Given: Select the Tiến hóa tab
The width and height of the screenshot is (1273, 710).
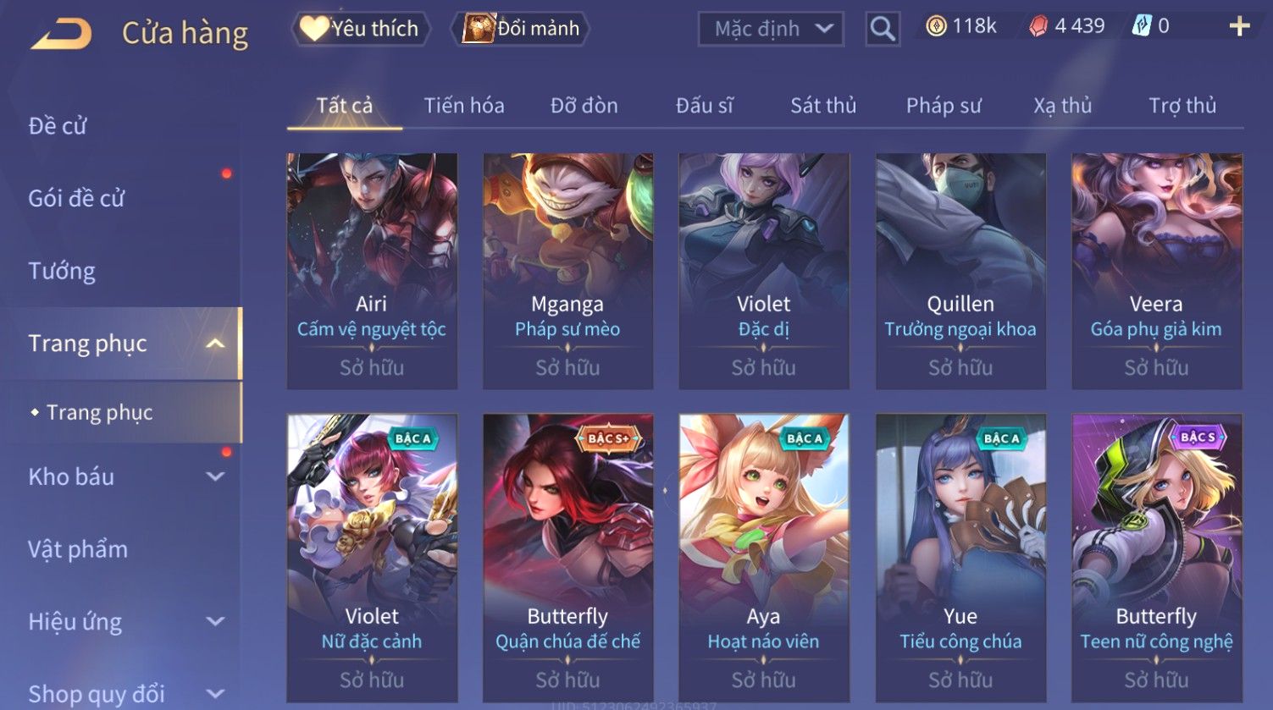Looking at the screenshot, I should point(464,106).
